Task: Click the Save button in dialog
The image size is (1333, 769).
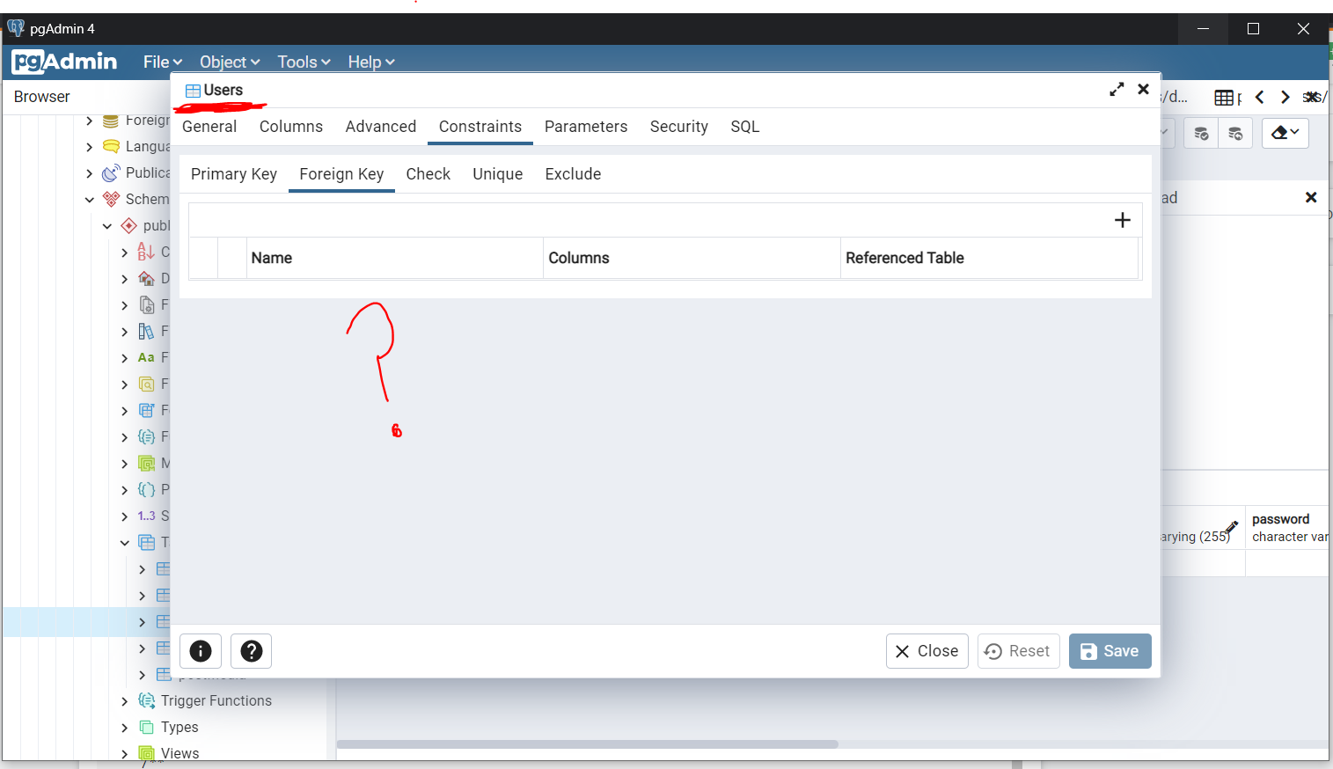Action: coord(1110,651)
